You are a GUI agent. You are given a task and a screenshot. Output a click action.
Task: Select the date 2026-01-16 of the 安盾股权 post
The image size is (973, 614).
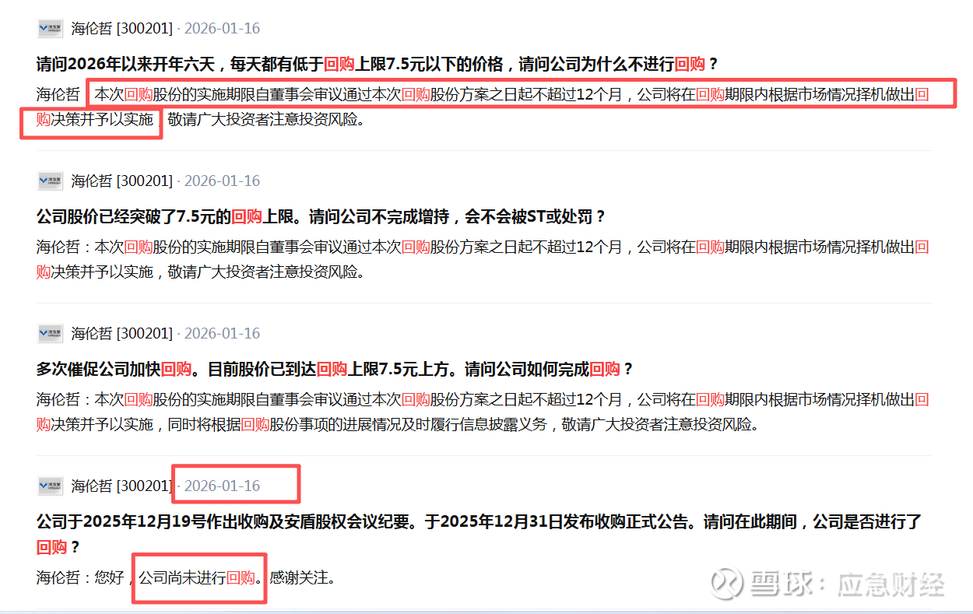[222, 486]
